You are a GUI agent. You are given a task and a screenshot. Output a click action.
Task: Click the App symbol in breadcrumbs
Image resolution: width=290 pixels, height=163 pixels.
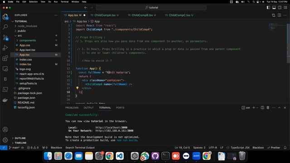[x=95, y=21]
